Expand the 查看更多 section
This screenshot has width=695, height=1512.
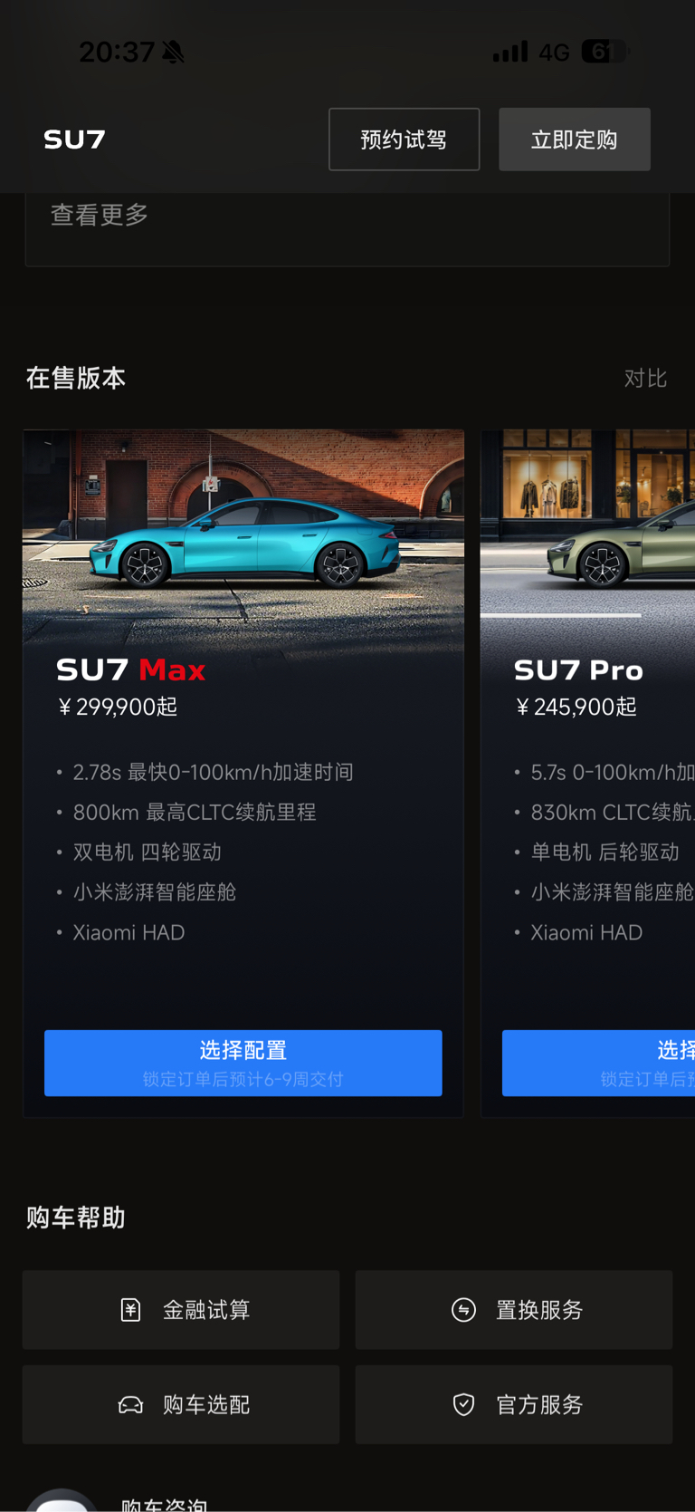click(100, 216)
